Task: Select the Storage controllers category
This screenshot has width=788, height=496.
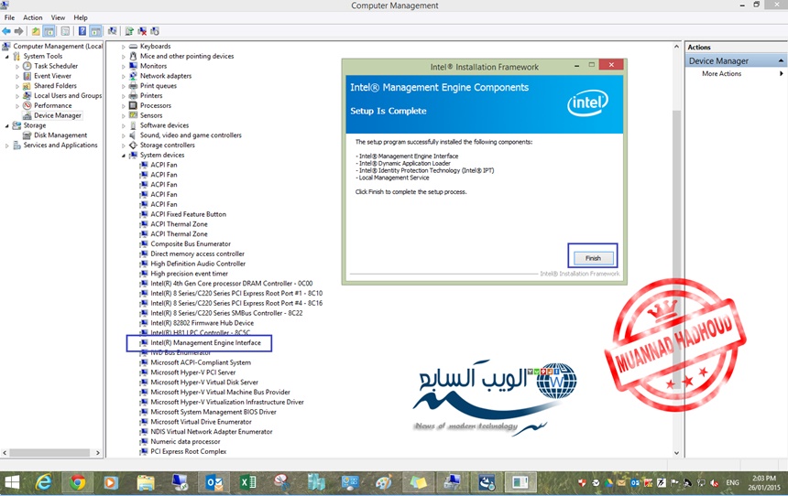Action: 168,146
